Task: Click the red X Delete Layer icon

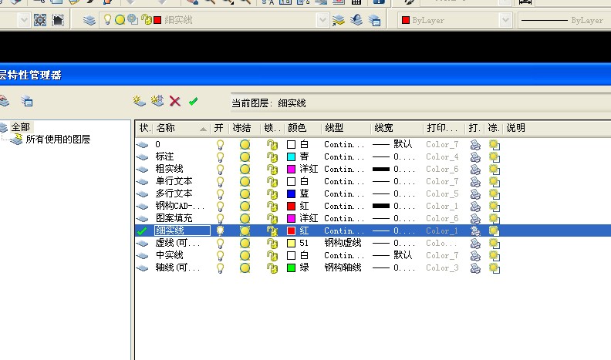Action: tap(175, 102)
